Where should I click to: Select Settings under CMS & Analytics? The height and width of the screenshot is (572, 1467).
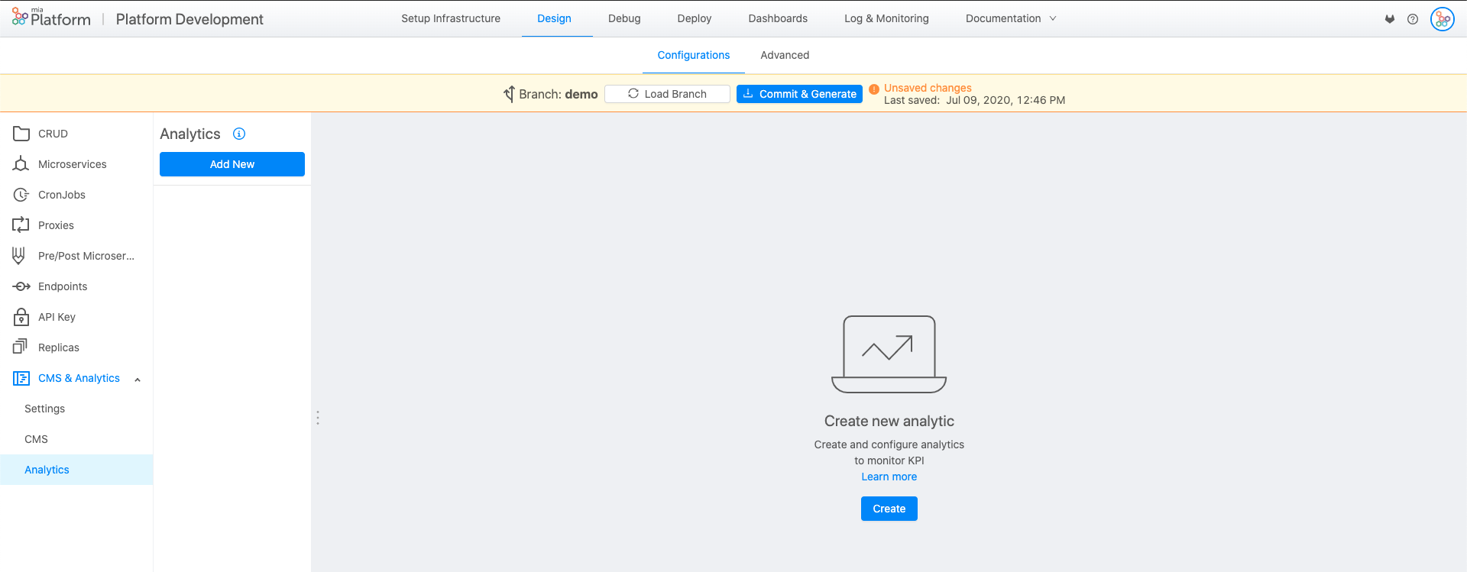[x=45, y=409]
